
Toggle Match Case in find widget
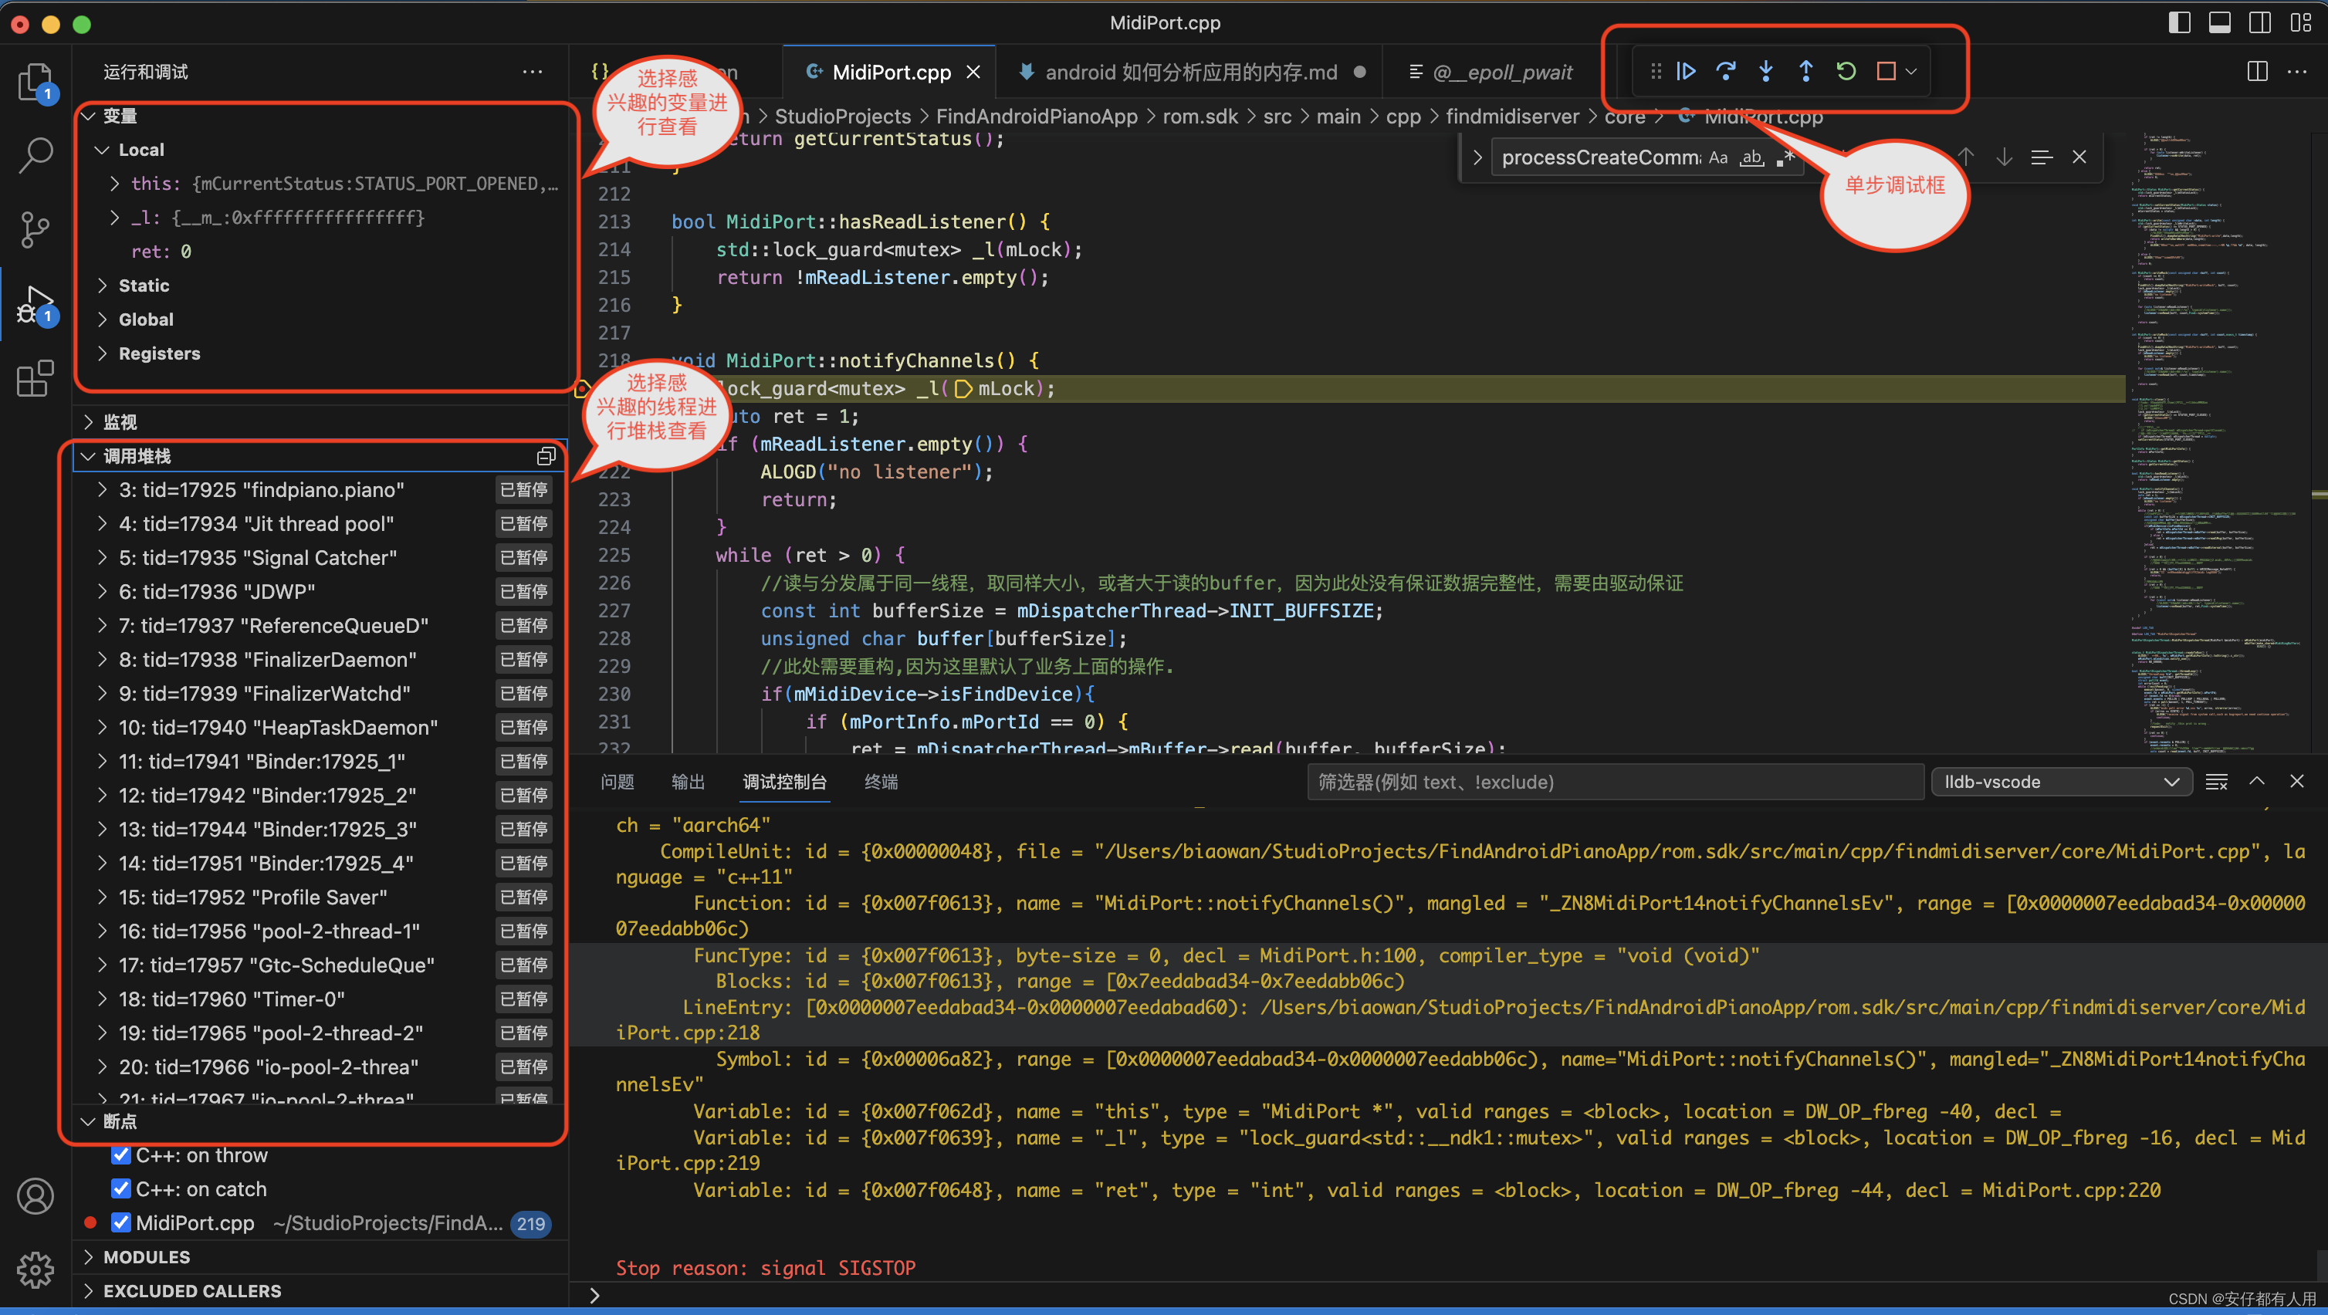coord(1718,157)
